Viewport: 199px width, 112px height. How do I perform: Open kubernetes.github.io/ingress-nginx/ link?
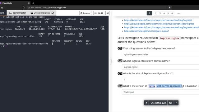pos(146,31)
